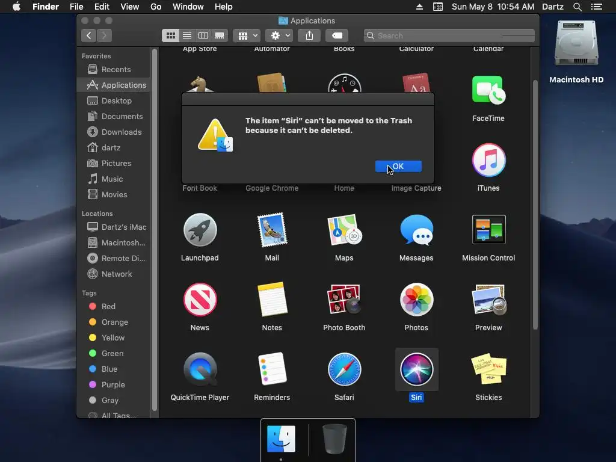Open Desktop in the sidebar
Screen dimensions: 616x462
click(x=114, y=100)
